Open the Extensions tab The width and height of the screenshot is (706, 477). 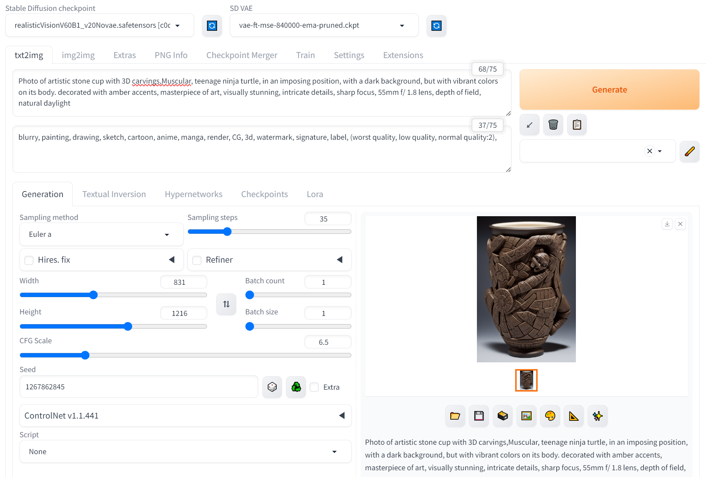403,55
